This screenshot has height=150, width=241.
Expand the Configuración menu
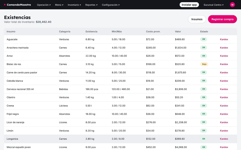tap(111, 5)
